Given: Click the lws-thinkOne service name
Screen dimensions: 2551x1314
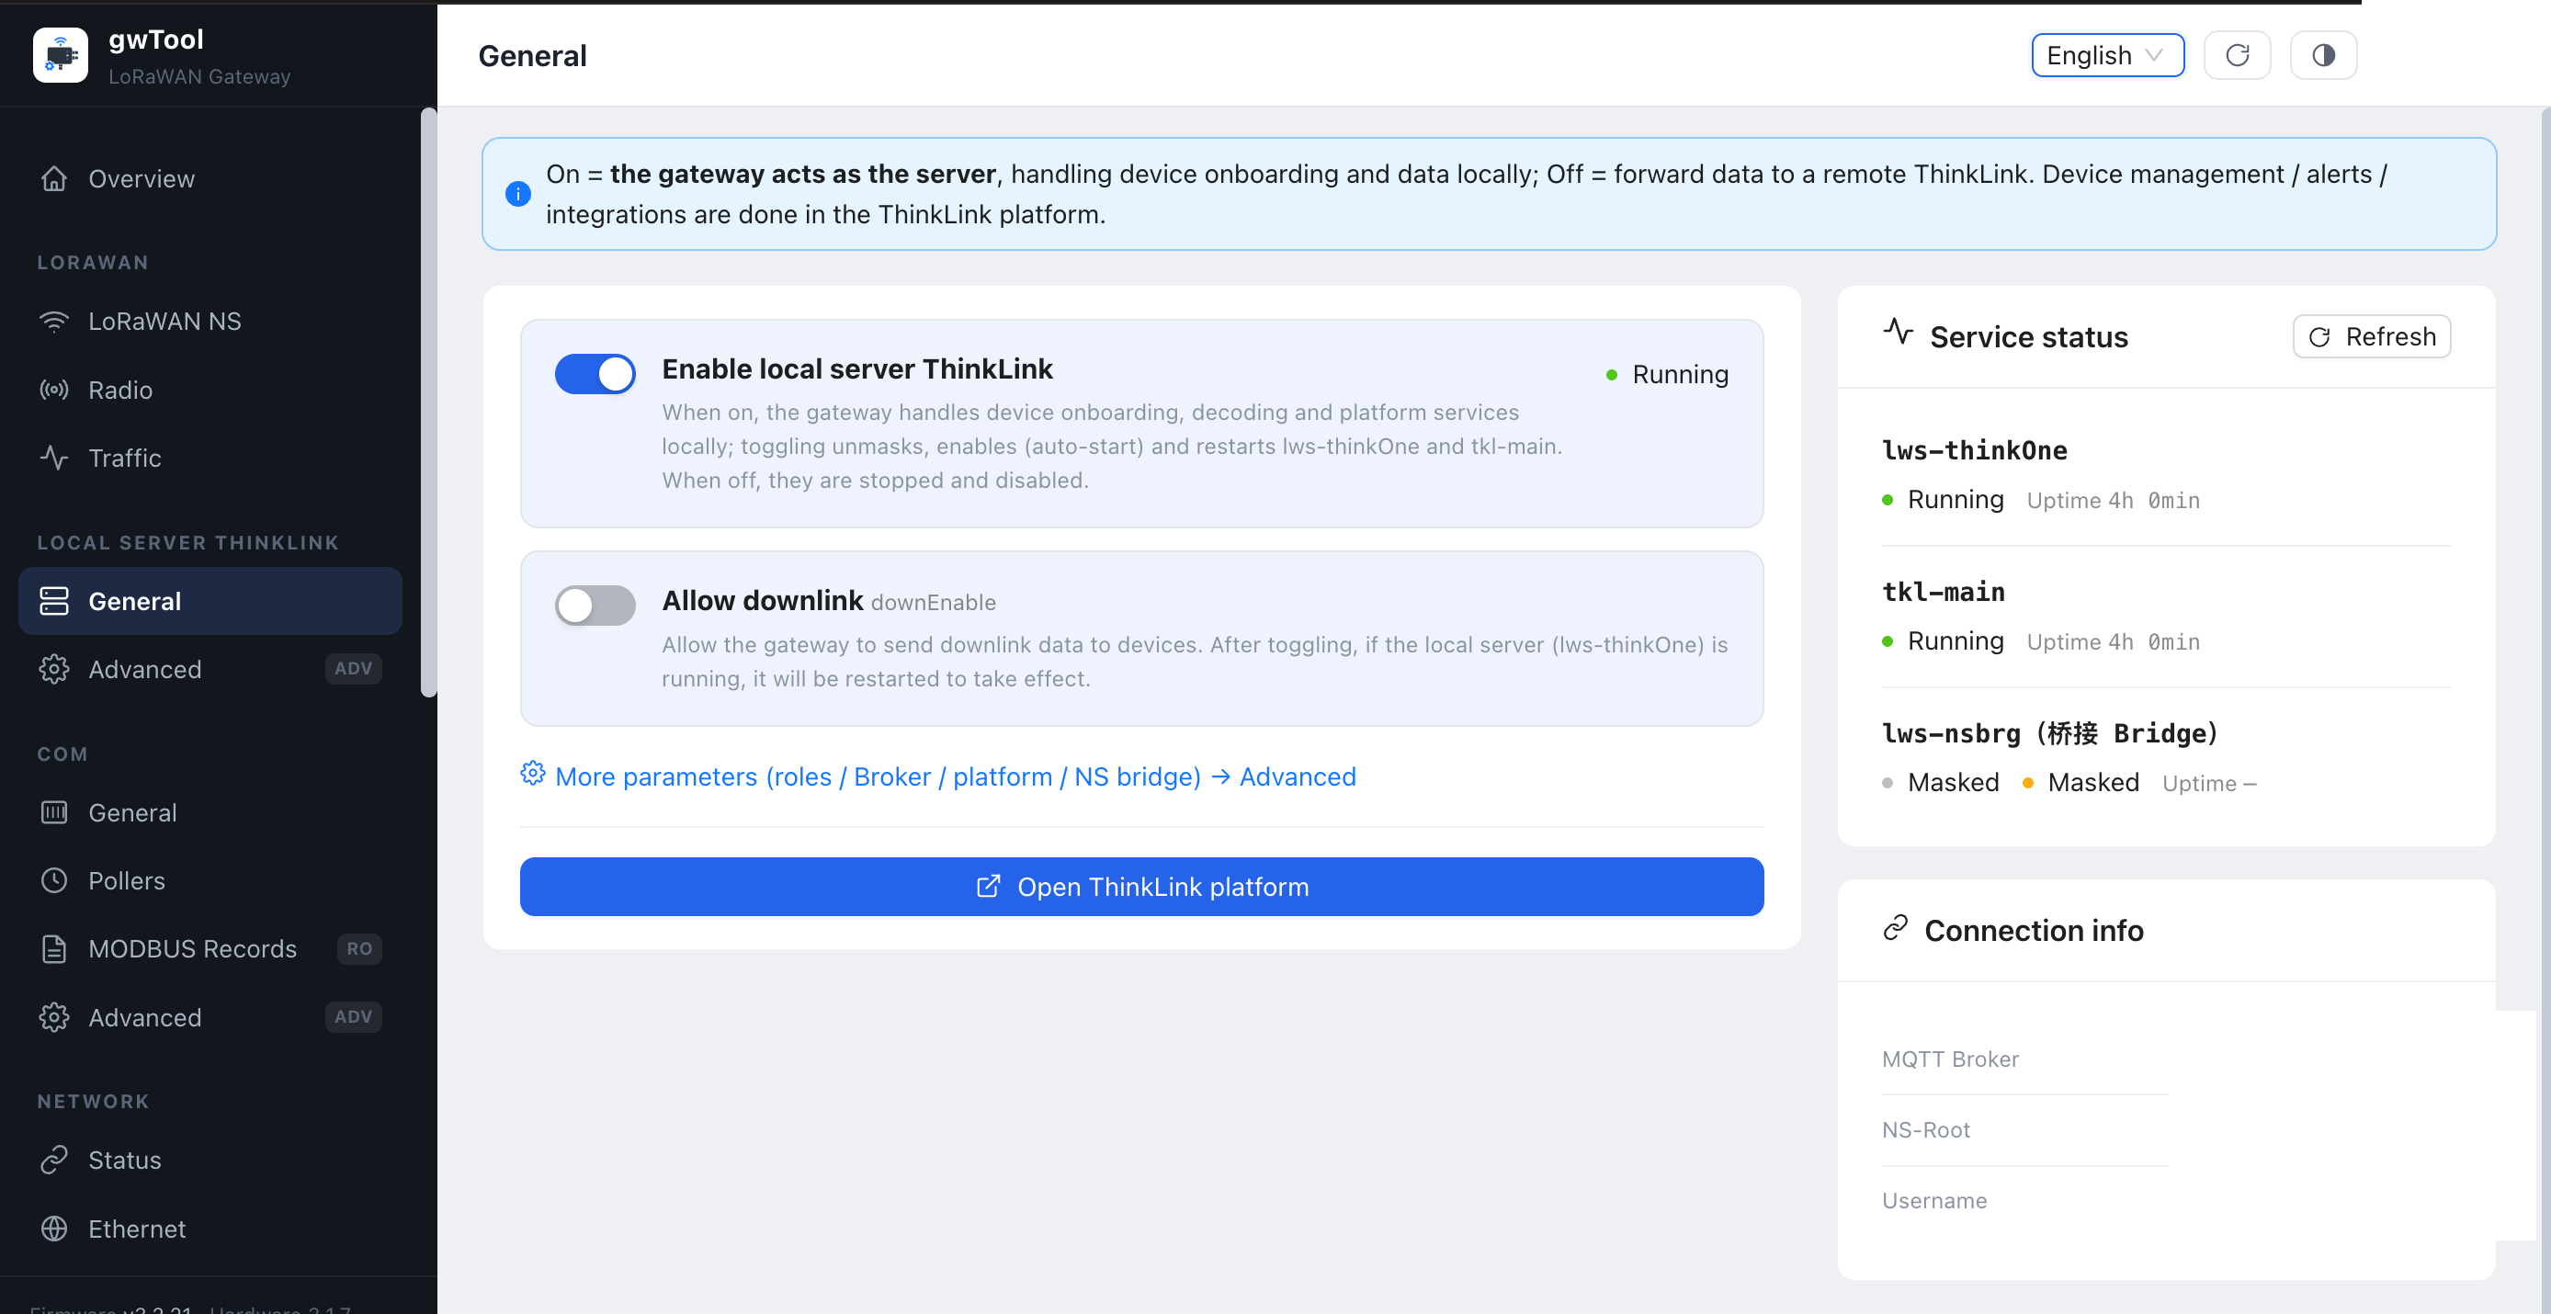Looking at the screenshot, I should coord(1975,450).
